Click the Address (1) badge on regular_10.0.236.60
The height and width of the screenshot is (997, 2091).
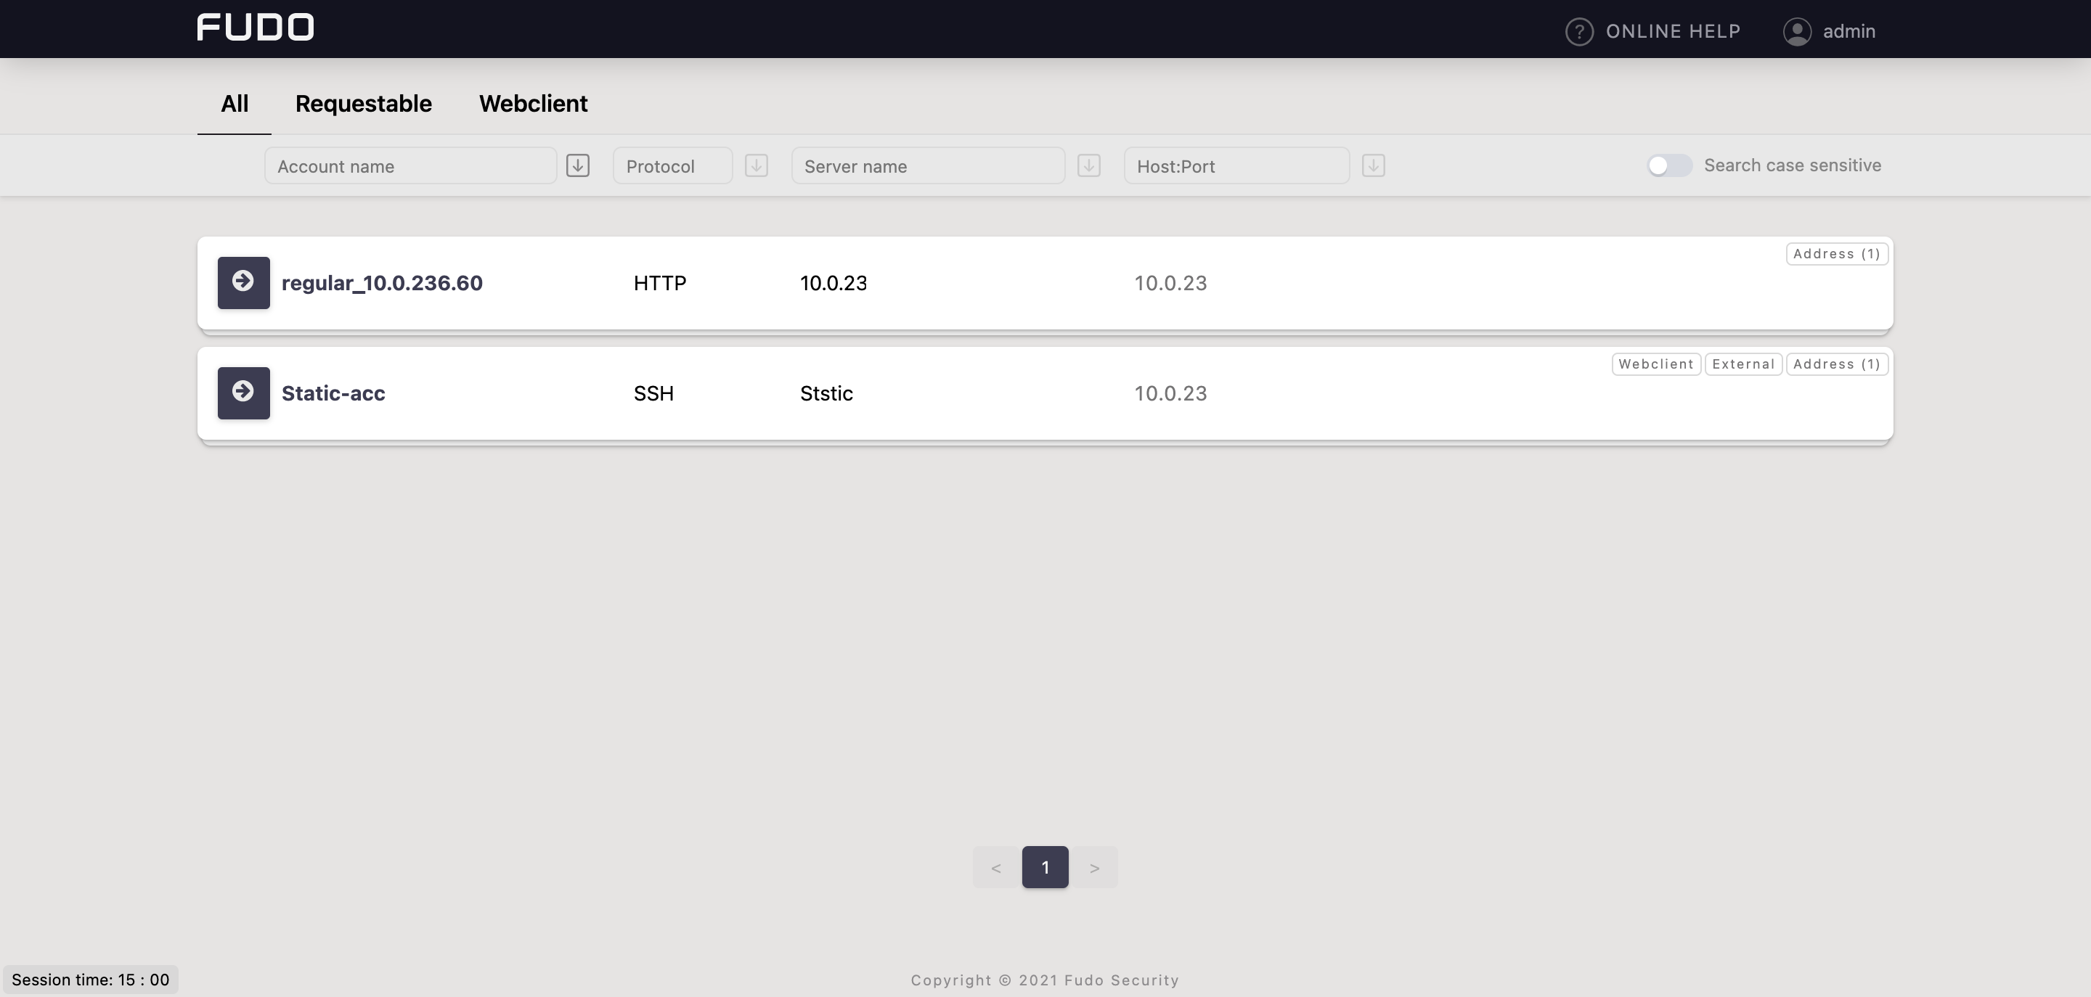tap(1836, 254)
